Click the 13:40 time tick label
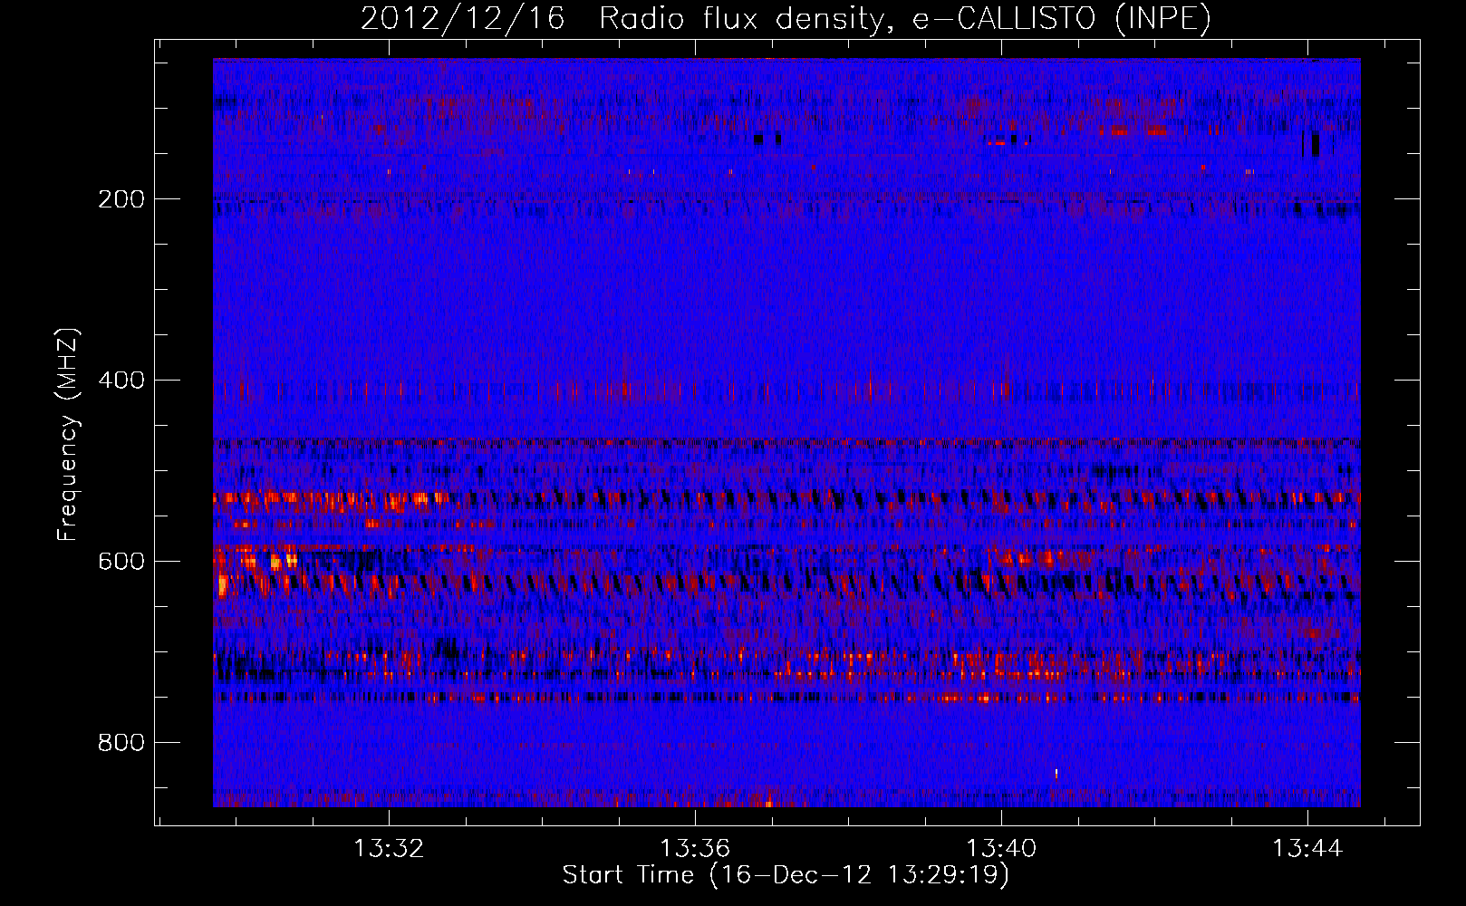The height and width of the screenshot is (906, 1466). [1002, 849]
